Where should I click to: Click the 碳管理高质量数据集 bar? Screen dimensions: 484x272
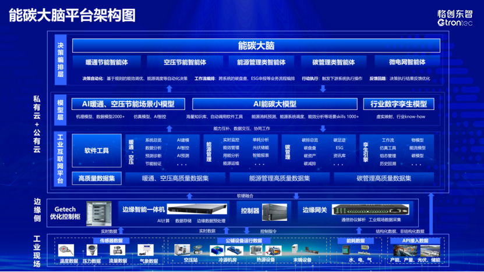pyautogui.click(x=384, y=178)
